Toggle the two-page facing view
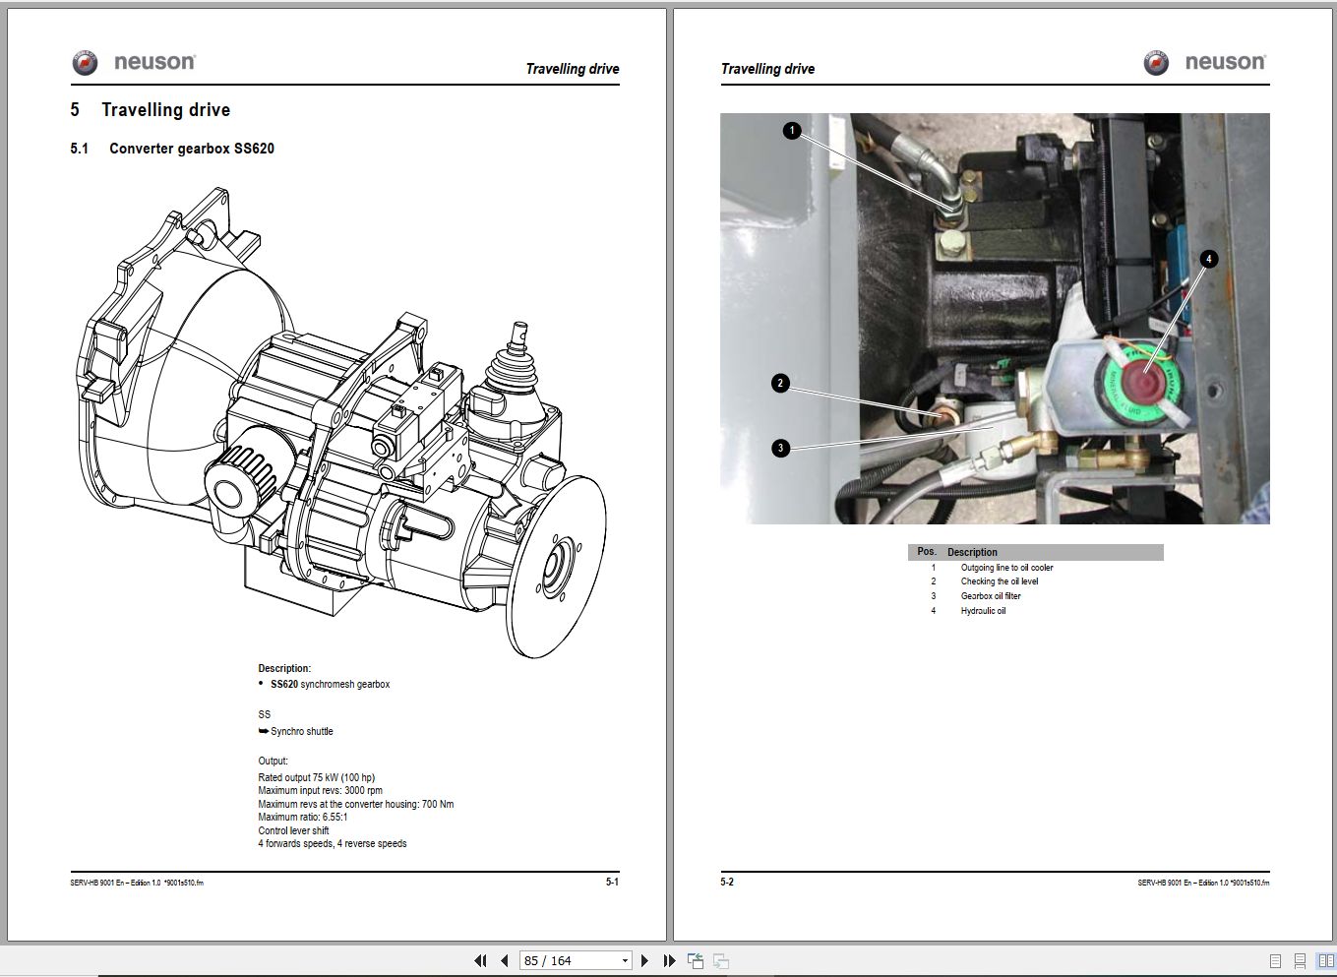1337x977 pixels. tap(1325, 961)
